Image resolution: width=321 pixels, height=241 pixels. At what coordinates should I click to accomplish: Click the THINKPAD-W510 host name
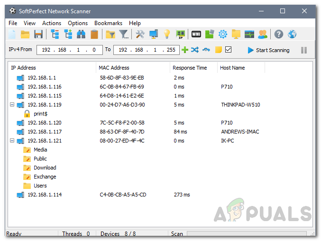click(x=240, y=105)
